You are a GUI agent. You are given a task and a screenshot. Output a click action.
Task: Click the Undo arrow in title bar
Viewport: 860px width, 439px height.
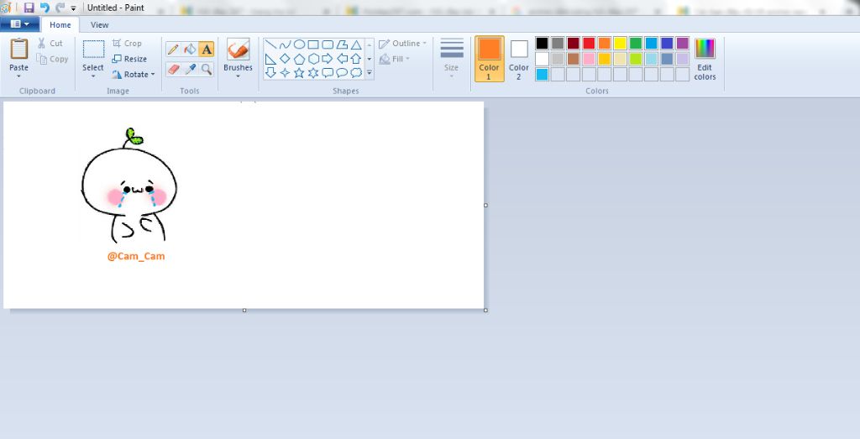click(45, 8)
